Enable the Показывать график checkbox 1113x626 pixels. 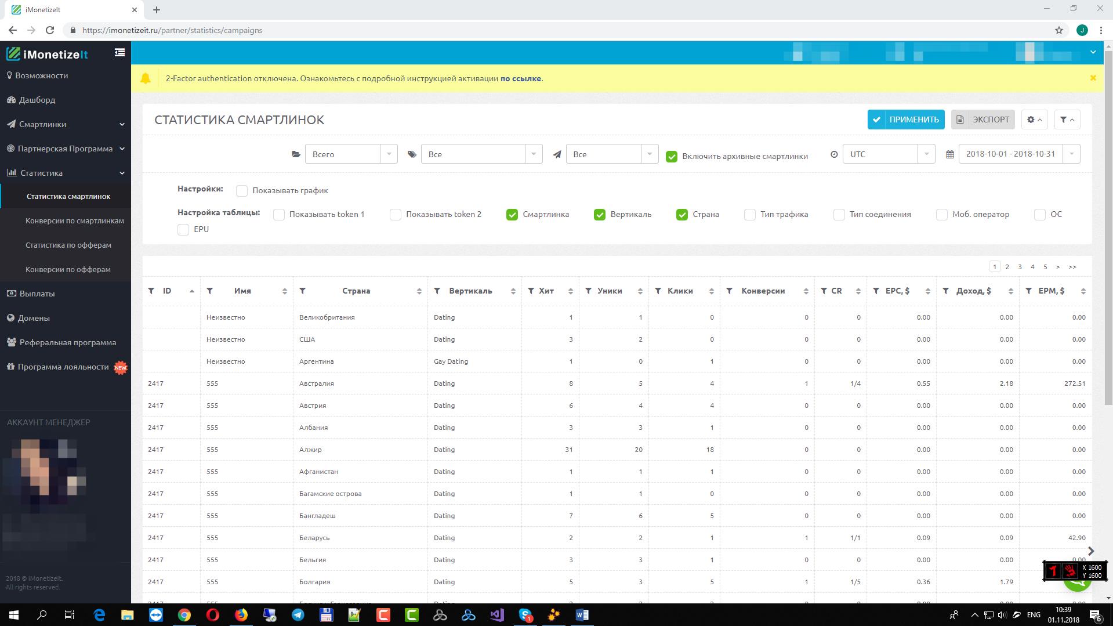click(x=242, y=190)
